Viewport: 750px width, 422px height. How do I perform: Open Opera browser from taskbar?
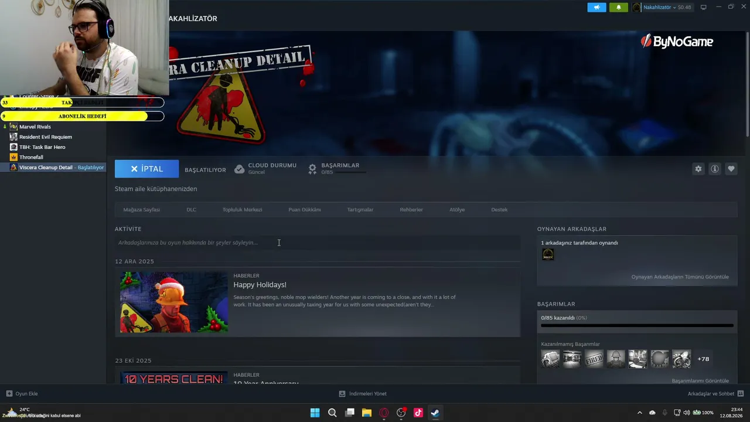[x=384, y=413]
